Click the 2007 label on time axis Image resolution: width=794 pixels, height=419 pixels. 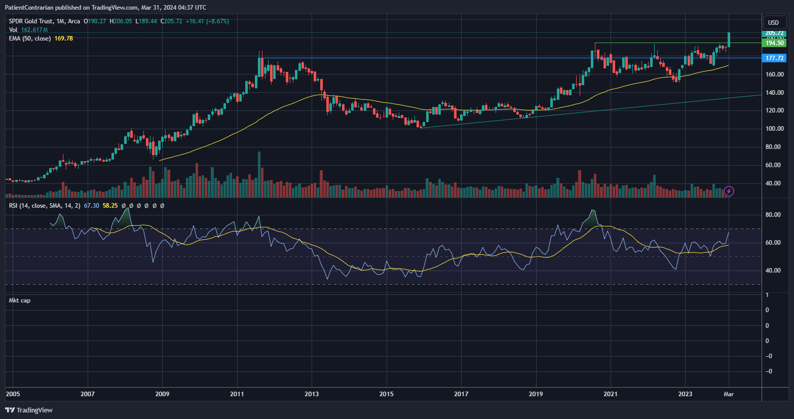(88, 394)
